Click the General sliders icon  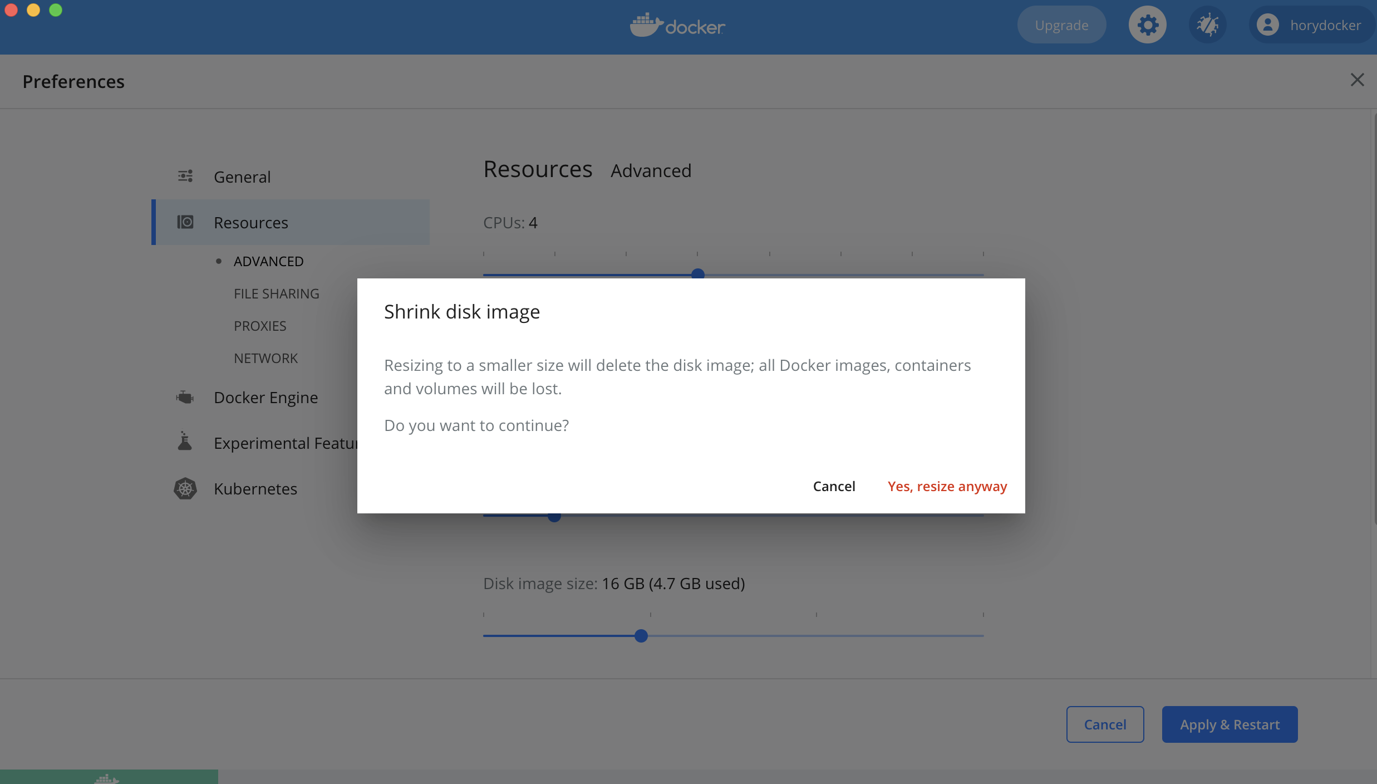(185, 177)
